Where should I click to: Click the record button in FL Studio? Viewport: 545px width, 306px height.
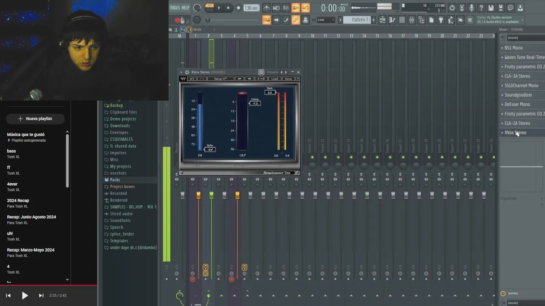(238, 8)
